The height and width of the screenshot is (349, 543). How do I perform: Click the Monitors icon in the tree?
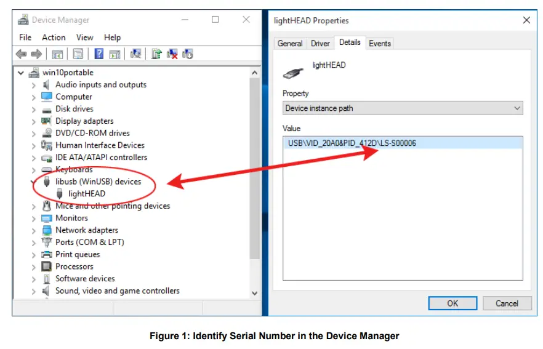click(x=46, y=218)
